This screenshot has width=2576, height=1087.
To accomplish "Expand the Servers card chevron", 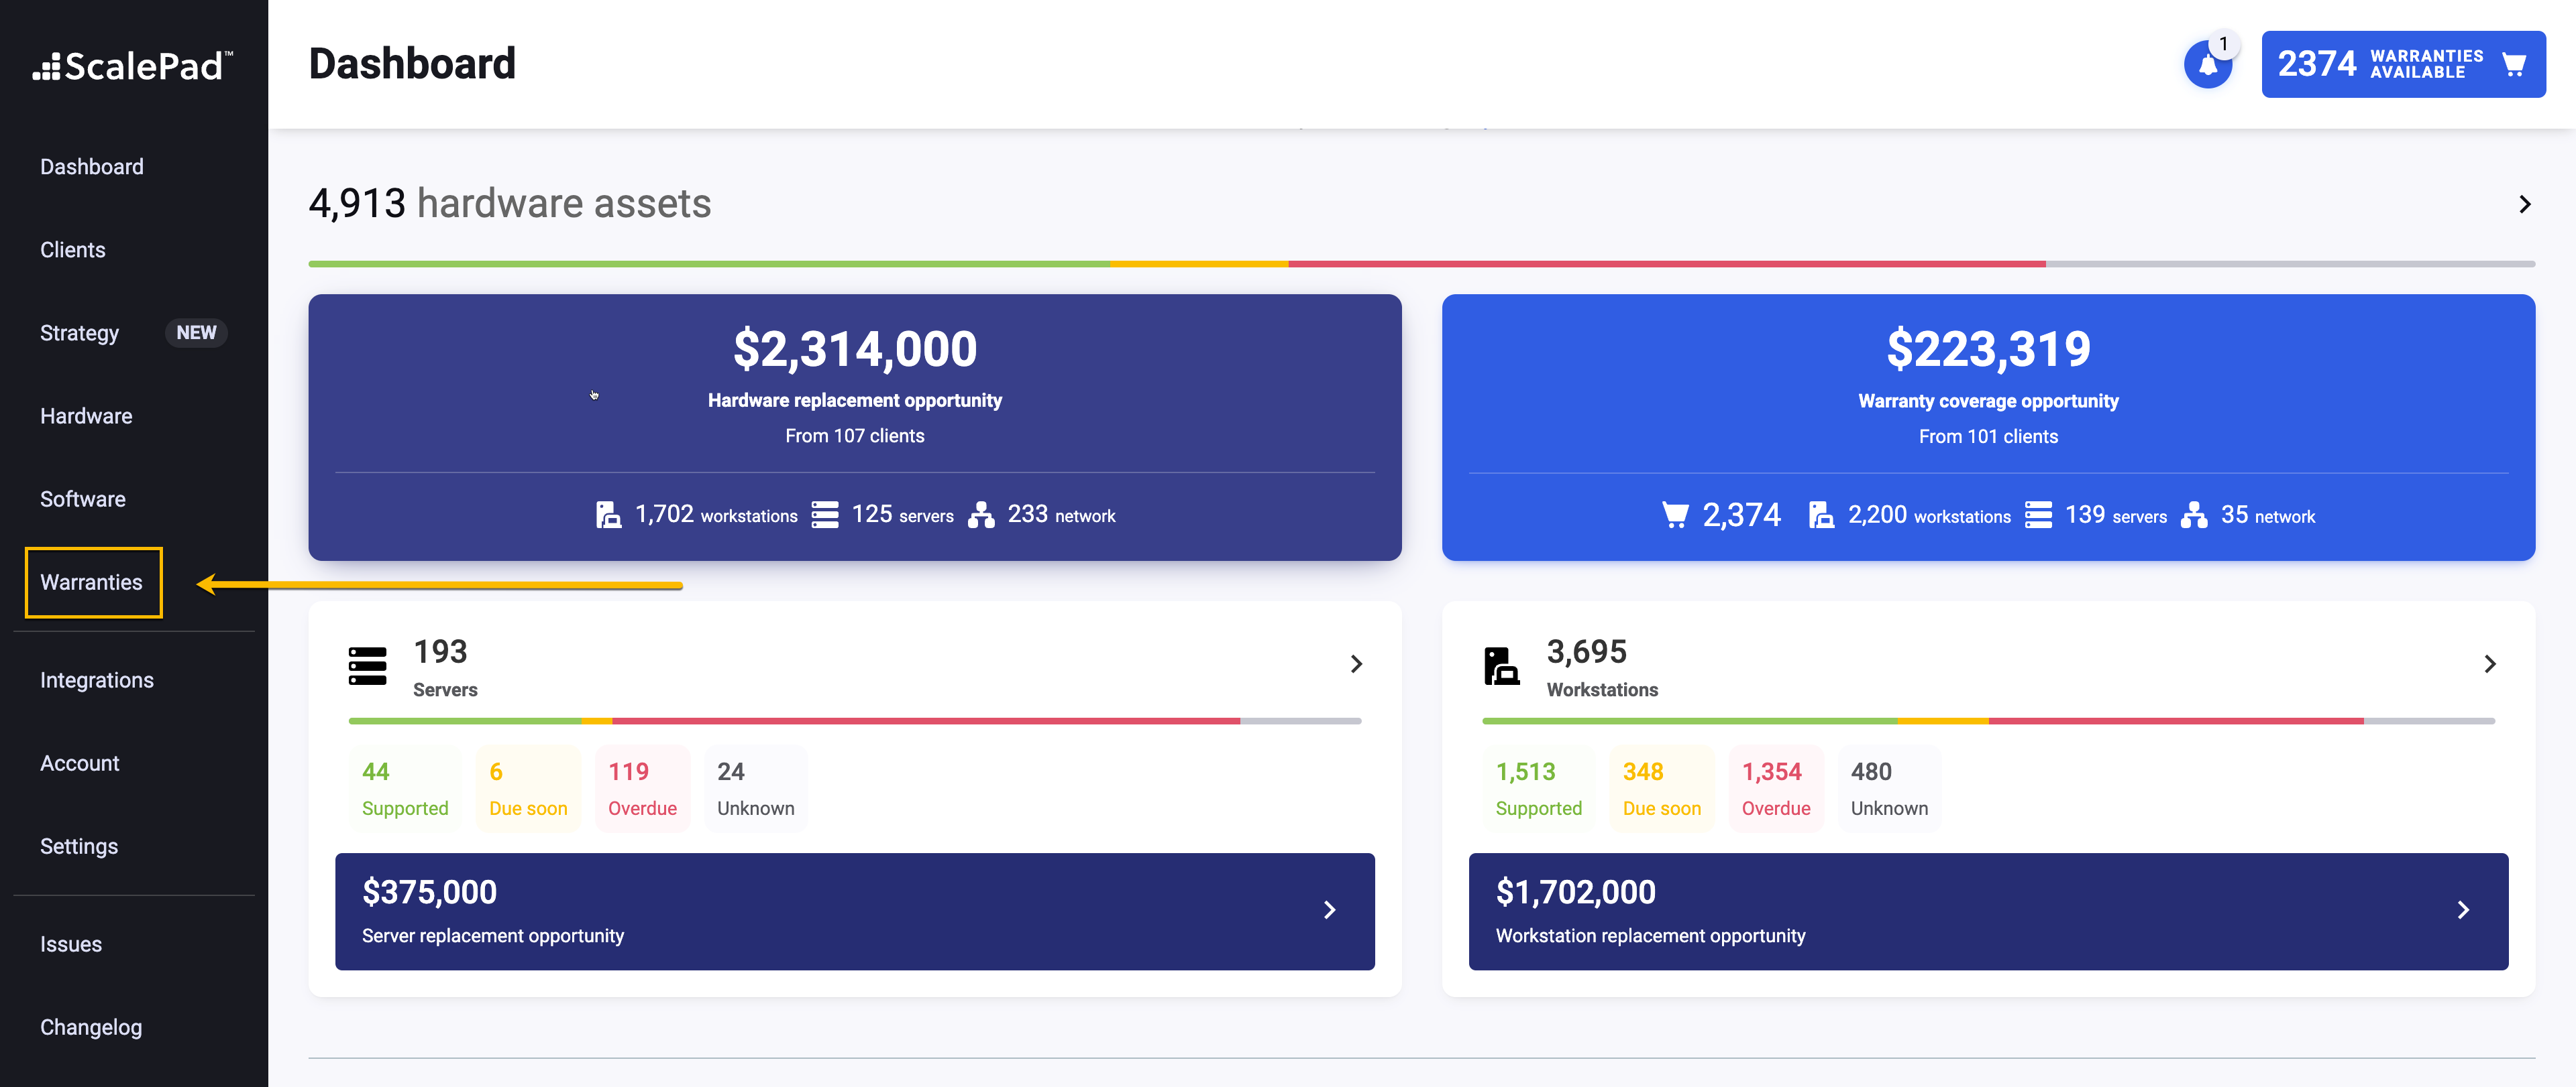I will tap(1356, 664).
